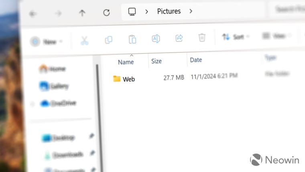
Task: Expand the chevron after Pictures in address bar
Action: coord(191,11)
